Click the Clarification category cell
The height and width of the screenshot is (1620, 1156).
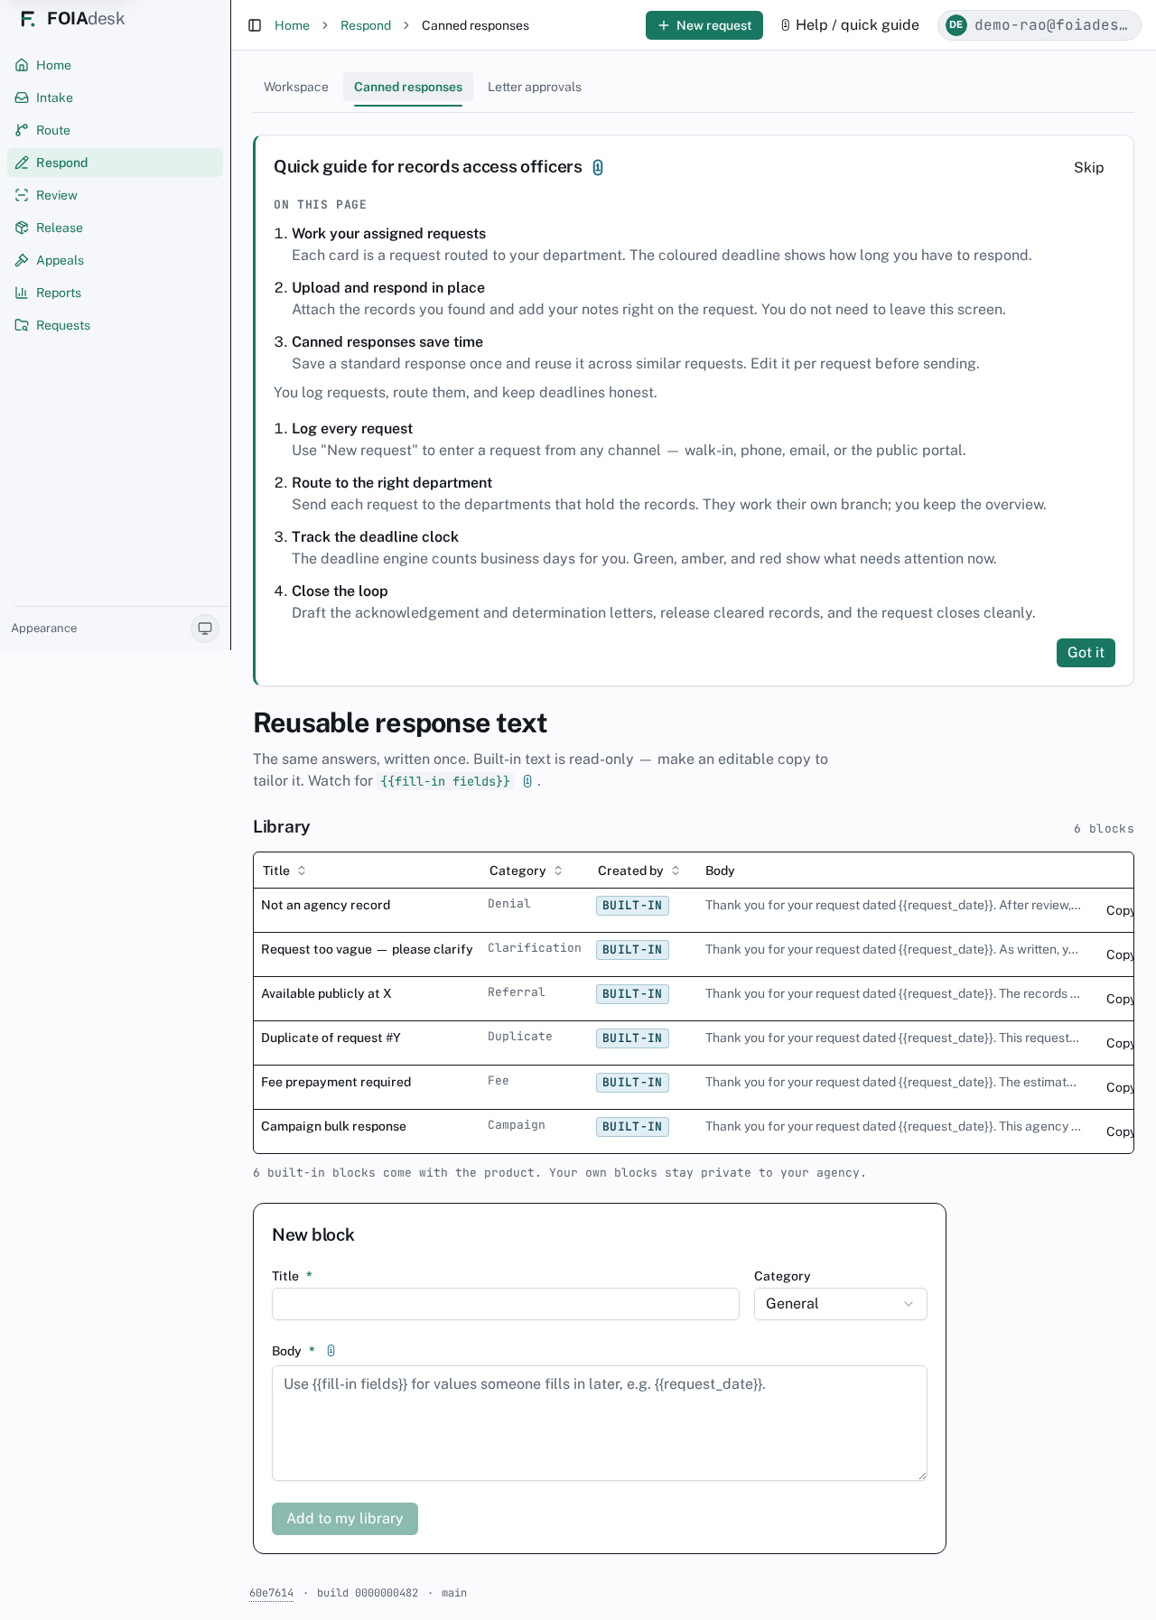click(x=535, y=948)
